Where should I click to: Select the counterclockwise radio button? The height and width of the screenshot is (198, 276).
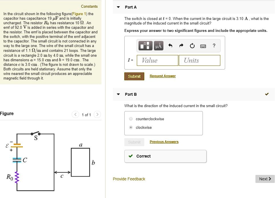tap(131, 119)
